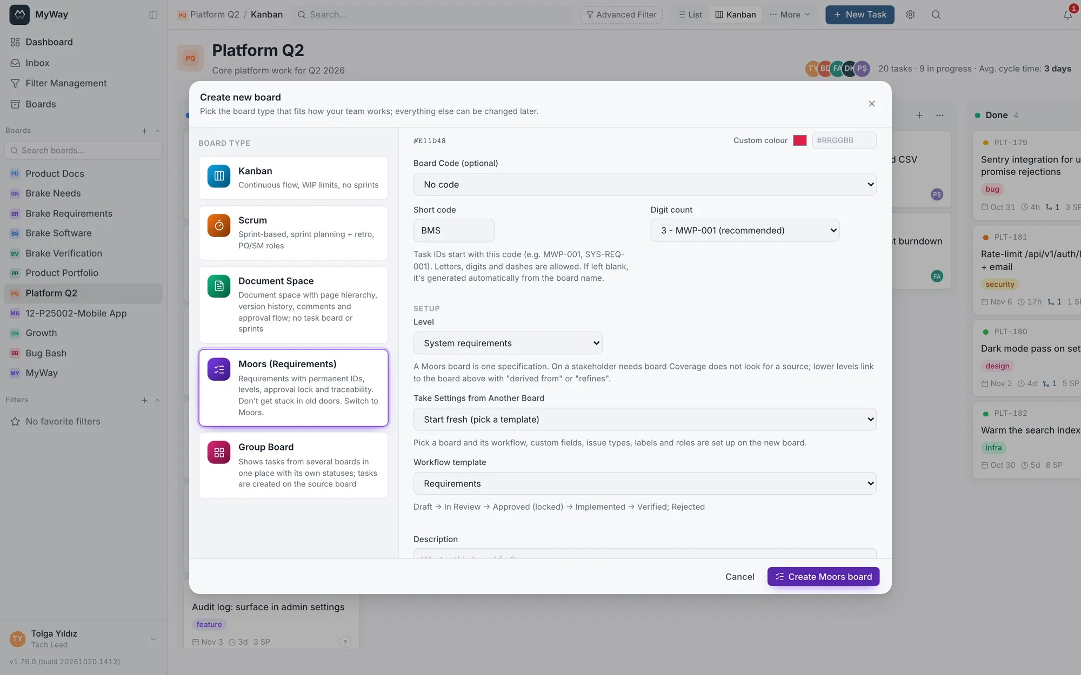Add a new board with plus icon
This screenshot has width=1081, height=675.
[x=144, y=131]
